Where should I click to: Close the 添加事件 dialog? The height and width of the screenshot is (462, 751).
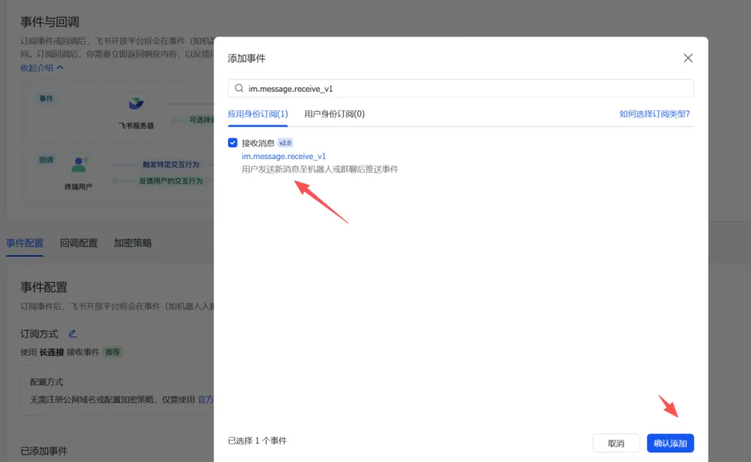[x=688, y=58]
